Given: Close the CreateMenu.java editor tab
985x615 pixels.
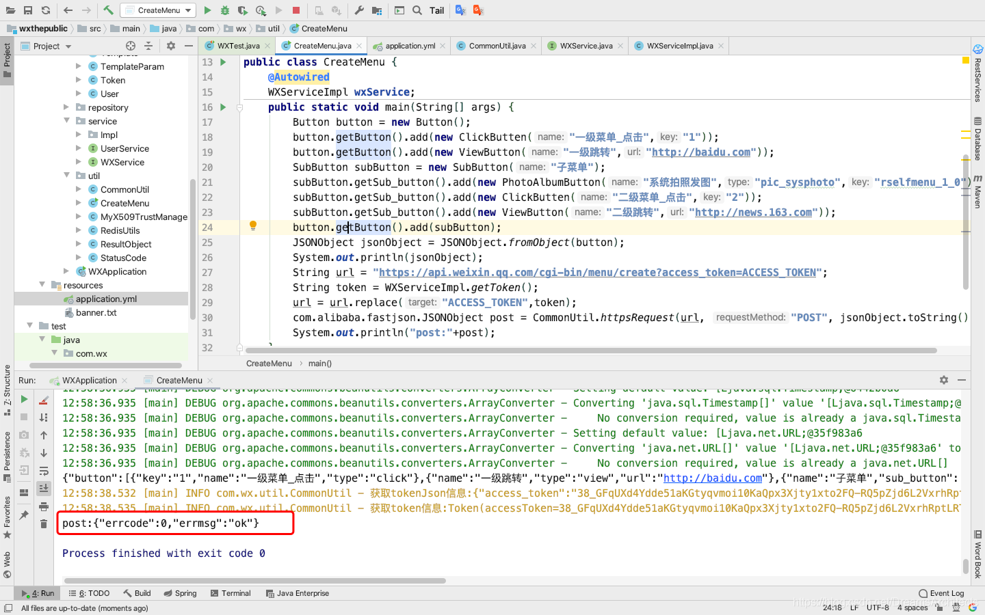Looking at the screenshot, I should tap(359, 46).
